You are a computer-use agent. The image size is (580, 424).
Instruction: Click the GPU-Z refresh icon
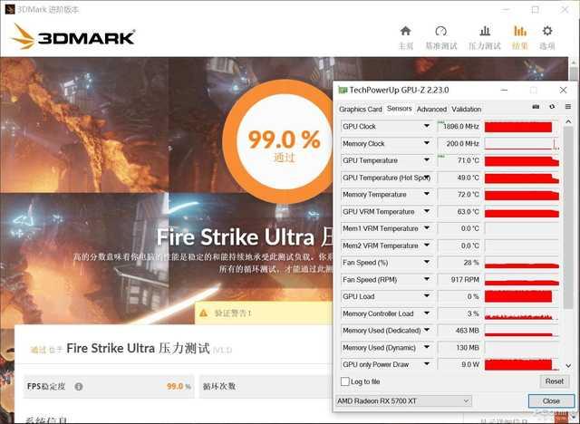(552, 107)
